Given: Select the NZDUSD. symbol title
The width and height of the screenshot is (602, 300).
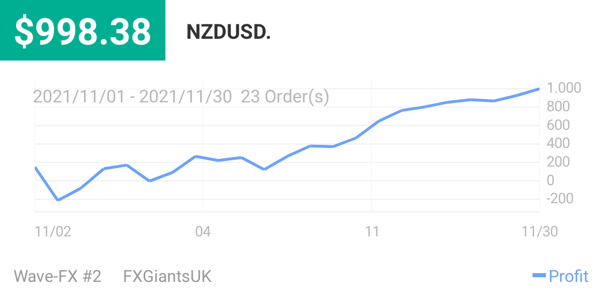Looking at the screenshot, I should click(x=229, y=32).
